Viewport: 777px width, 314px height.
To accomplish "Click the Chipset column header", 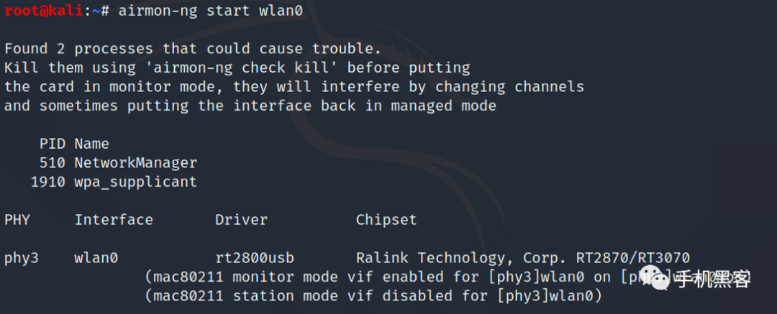I will pyautogui.click(x=386, y=219).
